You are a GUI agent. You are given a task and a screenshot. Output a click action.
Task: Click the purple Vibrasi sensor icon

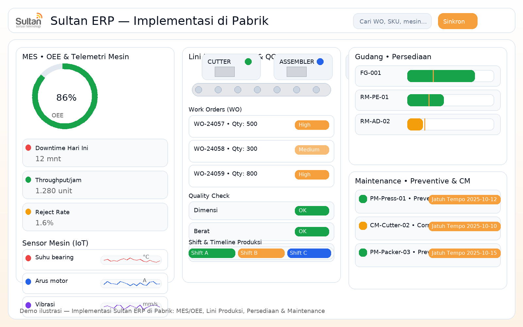tap(28, 305)
